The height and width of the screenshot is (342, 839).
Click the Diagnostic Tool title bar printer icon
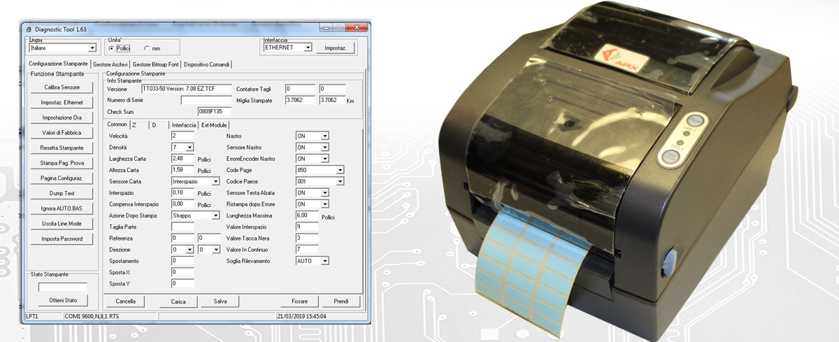pyautogui.click(x=29, y=29)
